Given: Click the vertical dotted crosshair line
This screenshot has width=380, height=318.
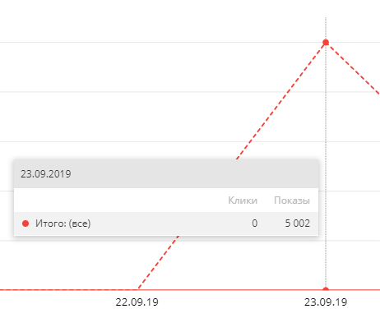Looking at the screenshot, I should pos(326,109).
